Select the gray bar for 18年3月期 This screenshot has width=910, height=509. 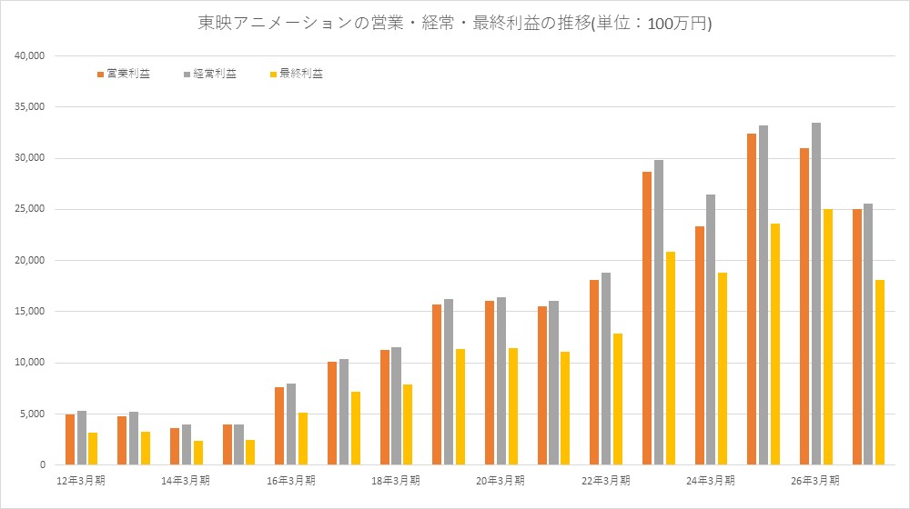coord(396,405)
